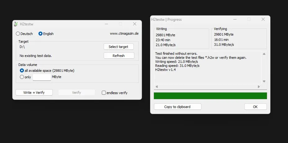
Task: Start the Write + Verify test
Action: pyautogui.click(x=34, y=93)
